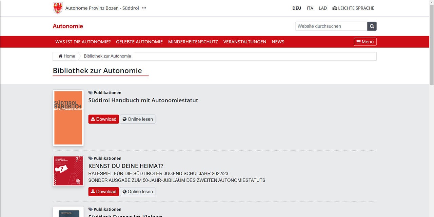Open Was ist die Autonomie? menu
The height and width of the screenshot is (217, 434).
[83, 42]
